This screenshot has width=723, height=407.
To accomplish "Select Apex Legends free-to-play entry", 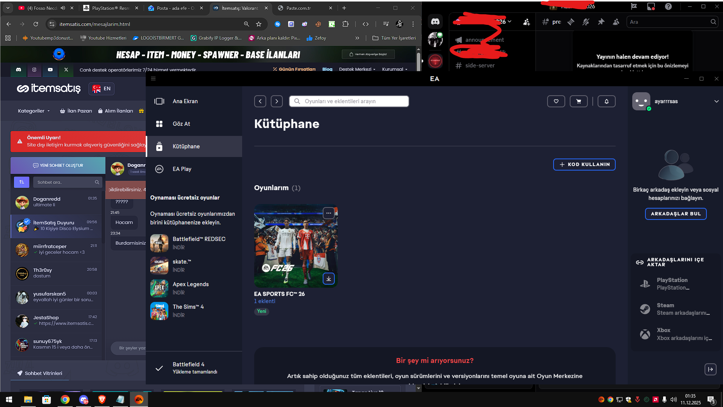I will [x=194, y=288].
